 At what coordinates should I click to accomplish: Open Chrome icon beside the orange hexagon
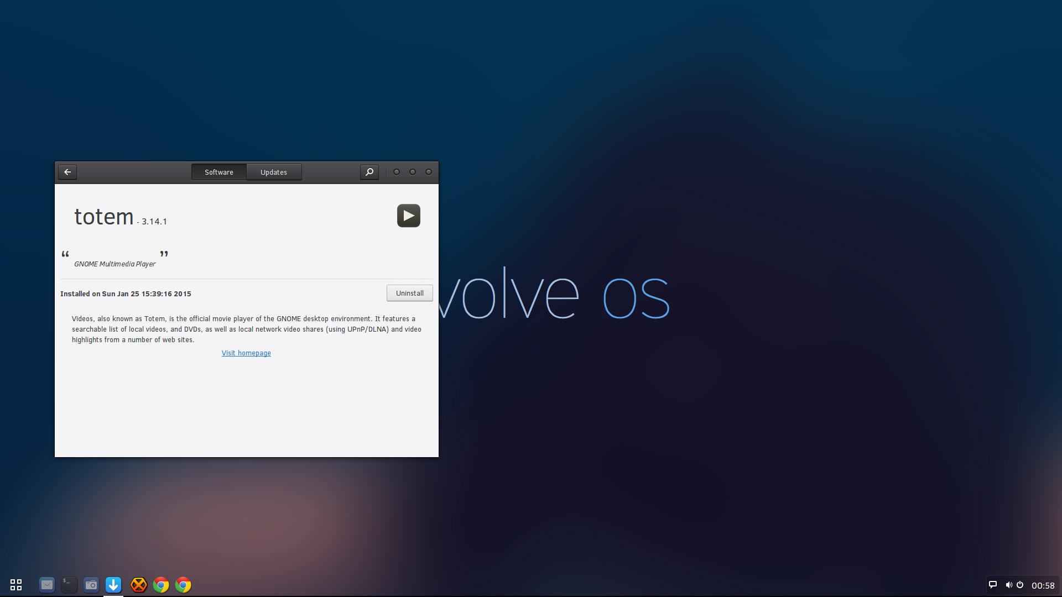coord(161,585)
